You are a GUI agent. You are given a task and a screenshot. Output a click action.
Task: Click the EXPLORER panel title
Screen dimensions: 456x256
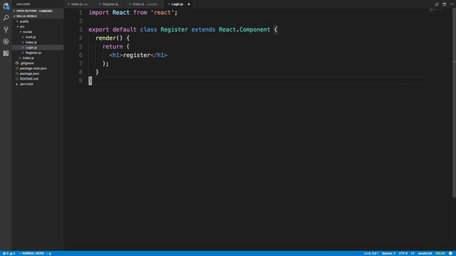(24, 4)
